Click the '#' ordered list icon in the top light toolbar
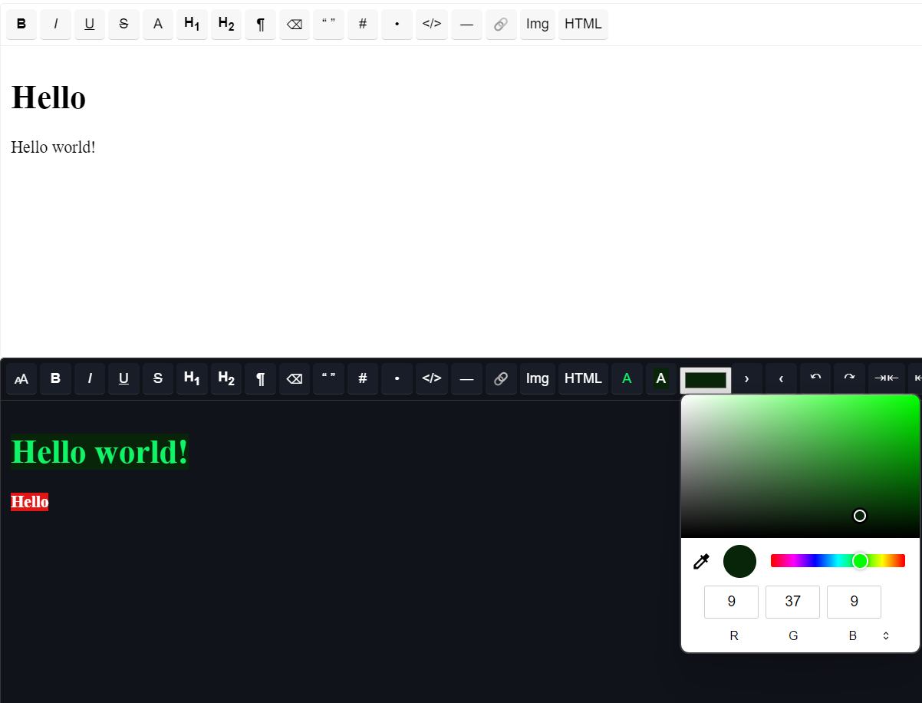Image resolution: width=922 pixels, height=703 pixels. coord(363,25)
